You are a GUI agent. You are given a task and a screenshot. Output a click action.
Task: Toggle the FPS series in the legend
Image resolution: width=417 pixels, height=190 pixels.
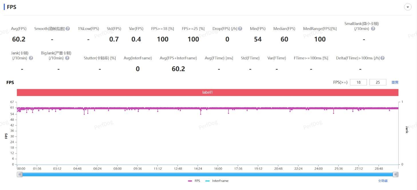pos(194,181)
